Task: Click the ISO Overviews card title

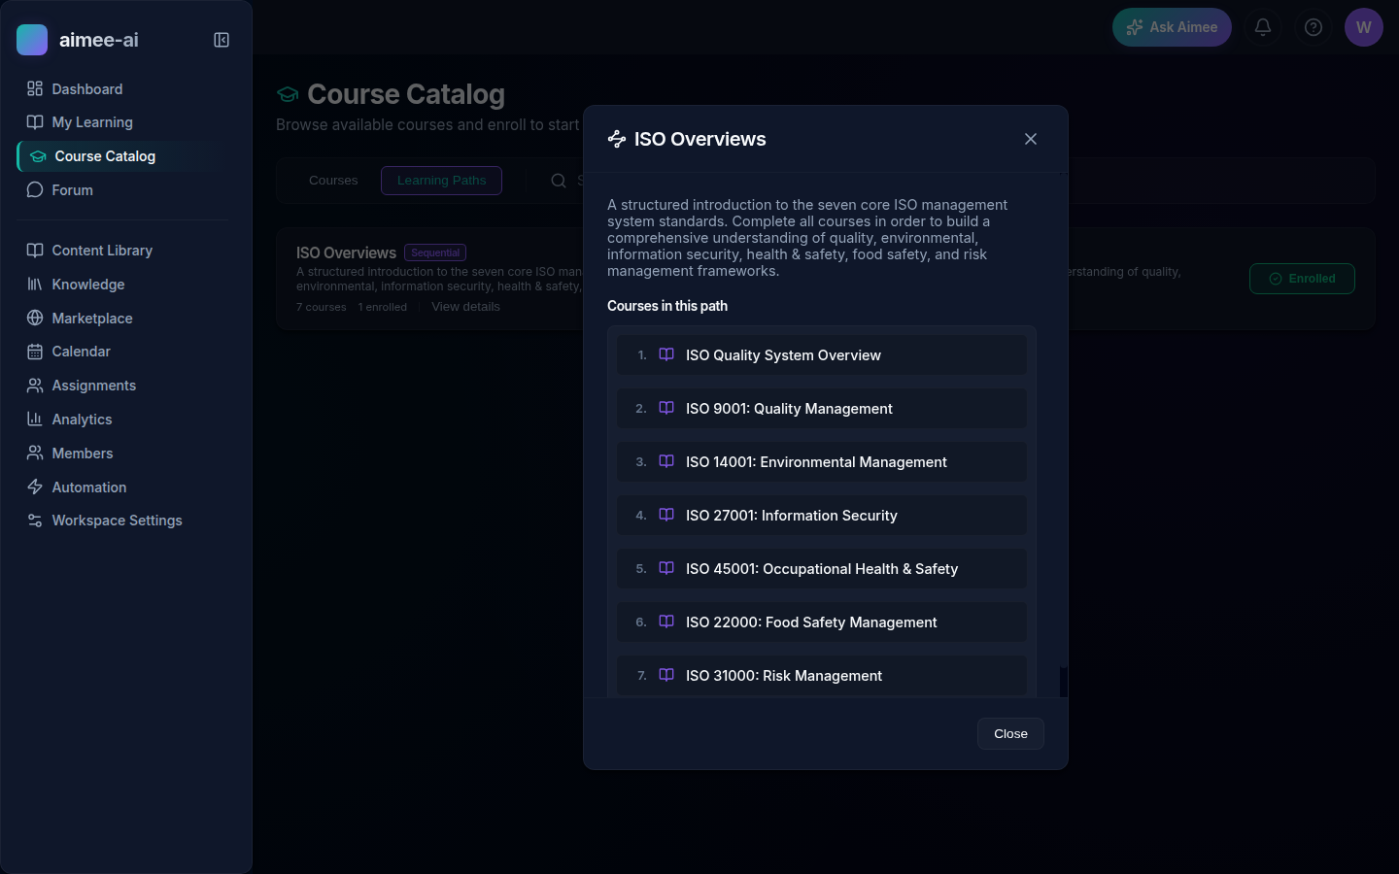Action: 346,252
